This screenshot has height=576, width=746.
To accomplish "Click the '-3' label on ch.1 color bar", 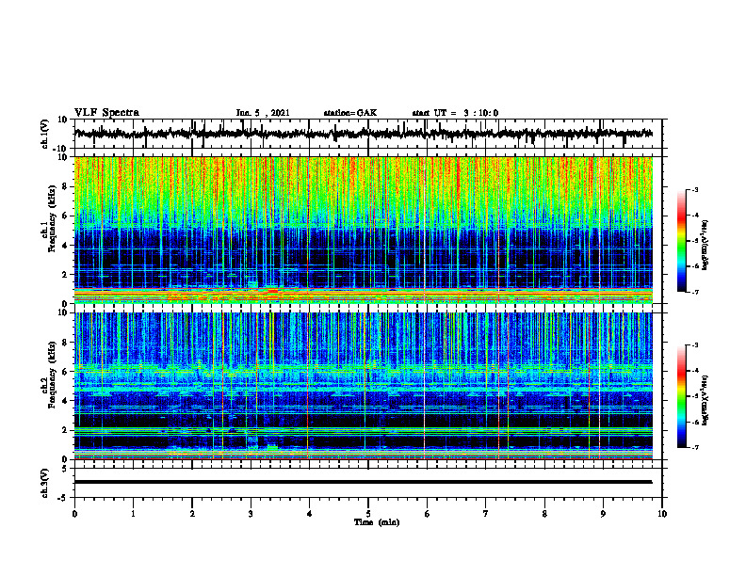I will click(x=694, y=189).
